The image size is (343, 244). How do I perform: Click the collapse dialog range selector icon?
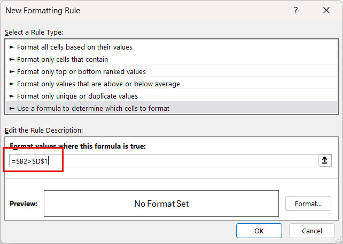[325, 161]
